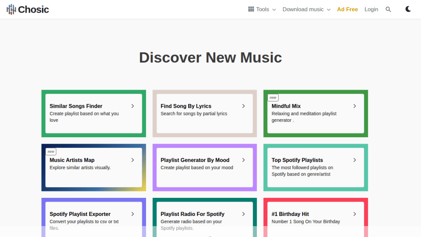Expand the Tools dropdown chevron
Viewport: 421px width, 237px height.
pyautogui.click(x=274, y=10)
